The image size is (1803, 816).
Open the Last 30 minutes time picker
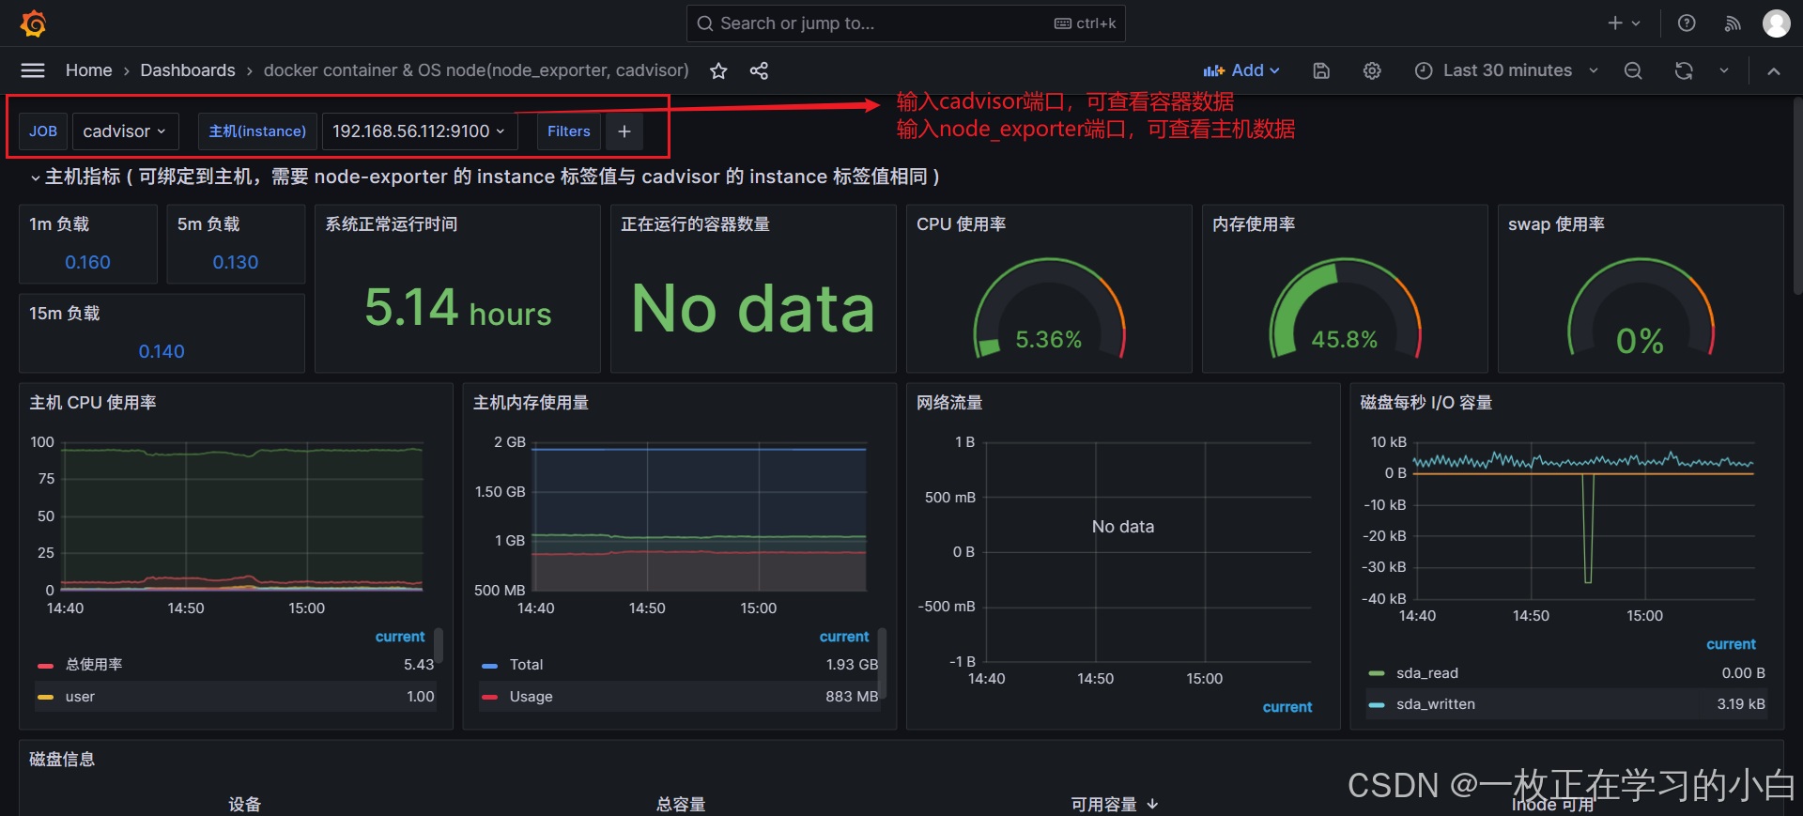click(1505, 70)
